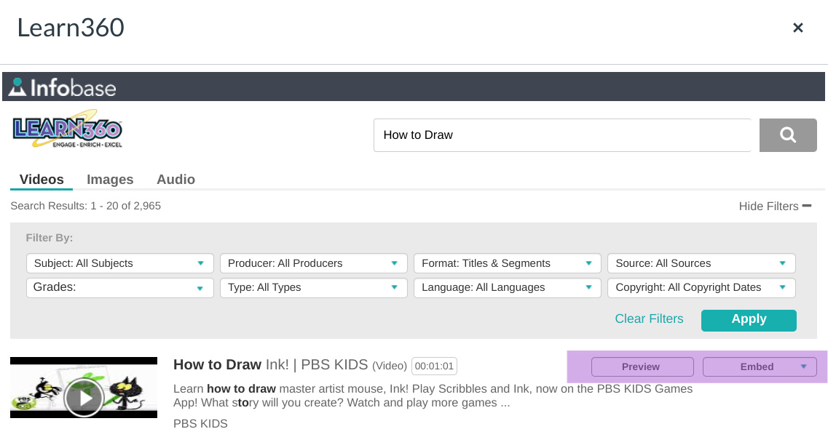Click the search field containing How to Draw
Screen dimensions: 828x445
click(x=561, y=135)
